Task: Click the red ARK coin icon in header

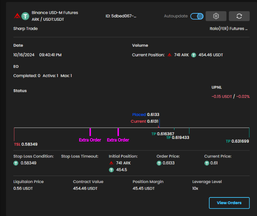Action: [x=17, y=16]
